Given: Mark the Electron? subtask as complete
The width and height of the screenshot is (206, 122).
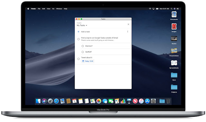Looking at the screenshot, I should (x=83, y=46).
